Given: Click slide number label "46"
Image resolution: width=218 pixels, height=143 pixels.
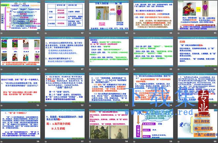Looking at the screenshot, I should pyautogui.click(x=38, y=69).
